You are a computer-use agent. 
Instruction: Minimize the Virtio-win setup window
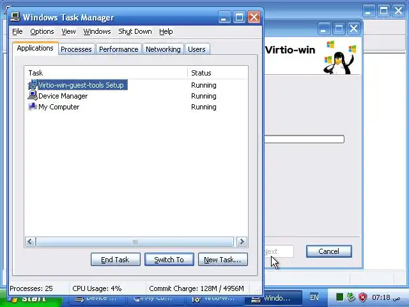(323, 28)
